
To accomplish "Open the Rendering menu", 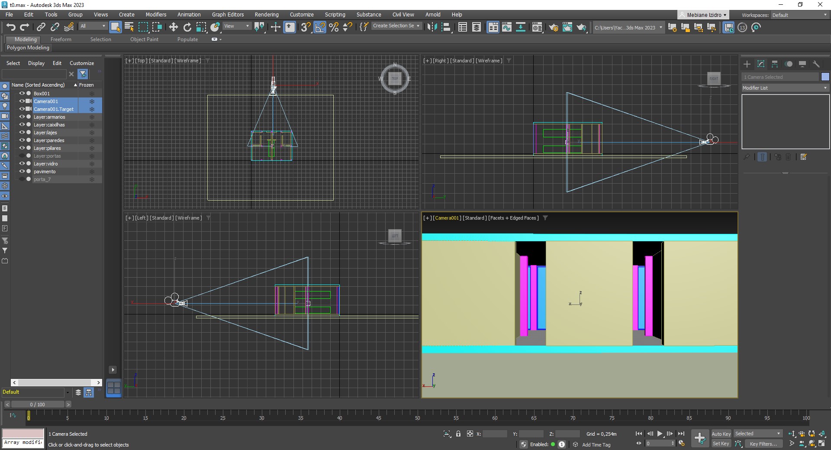I will tap(266, 15).
